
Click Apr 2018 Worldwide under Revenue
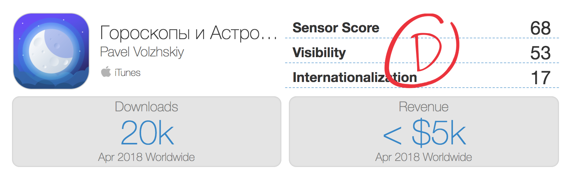coord(424,157)
